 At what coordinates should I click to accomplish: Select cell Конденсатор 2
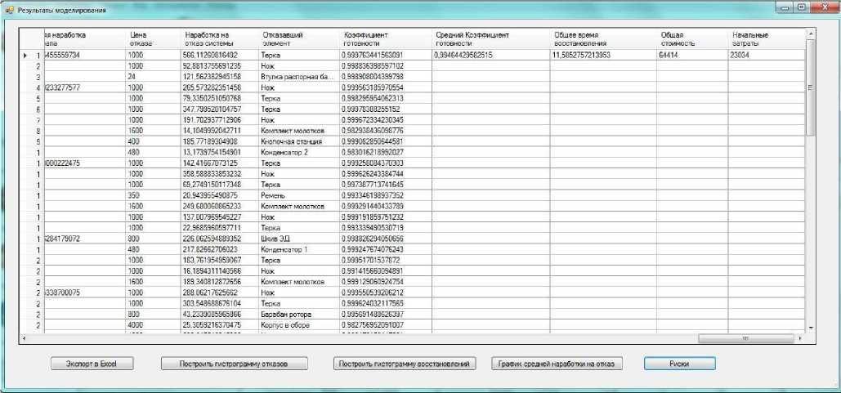298,152
